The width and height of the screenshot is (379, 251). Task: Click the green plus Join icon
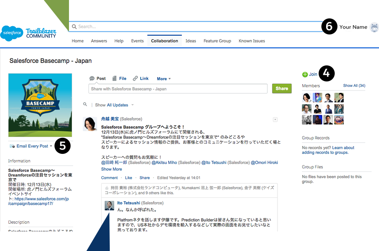click(305, 74)
